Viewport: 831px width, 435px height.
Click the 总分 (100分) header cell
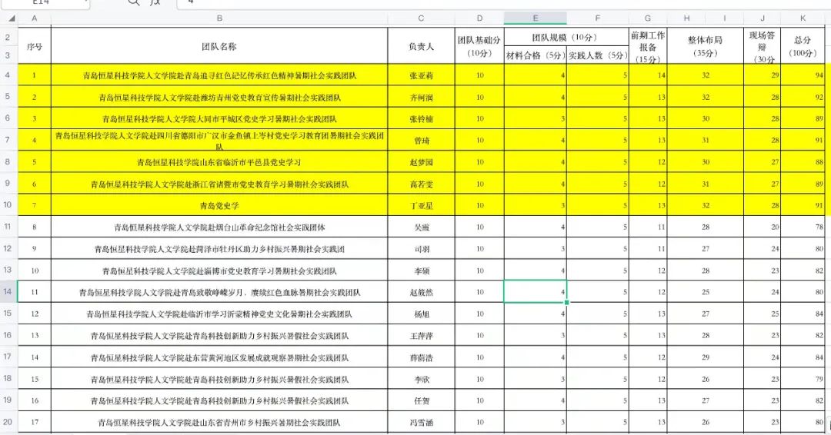[803, 46]
